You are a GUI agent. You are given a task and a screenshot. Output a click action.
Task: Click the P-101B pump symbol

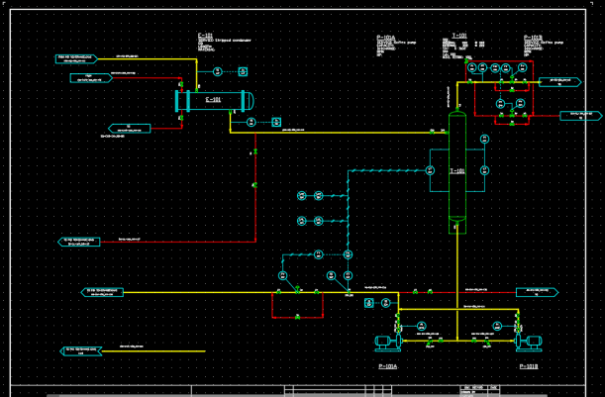click(529, 343)
